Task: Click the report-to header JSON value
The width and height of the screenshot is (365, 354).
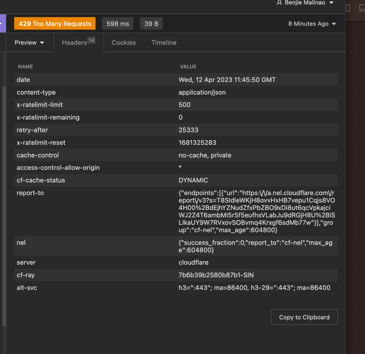Action: pyautogui.click(x=257, y=211)
